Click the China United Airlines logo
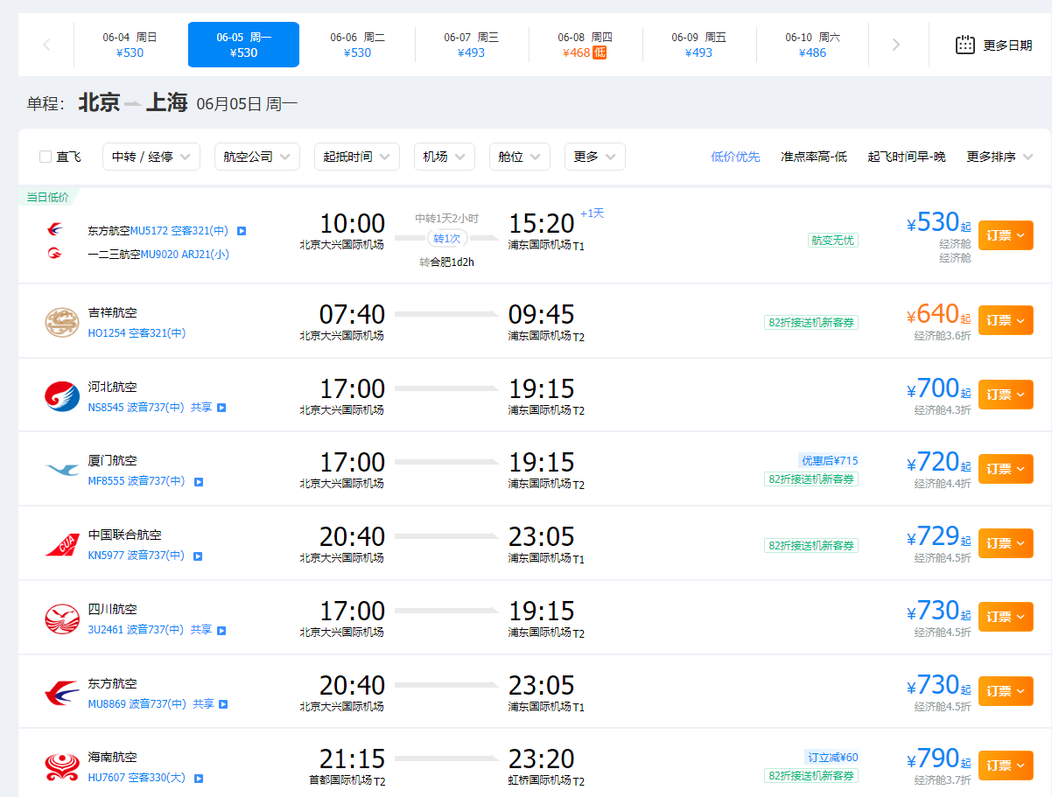The width and height of the screenshot is (1052, 797). click(x=62, y=545)
